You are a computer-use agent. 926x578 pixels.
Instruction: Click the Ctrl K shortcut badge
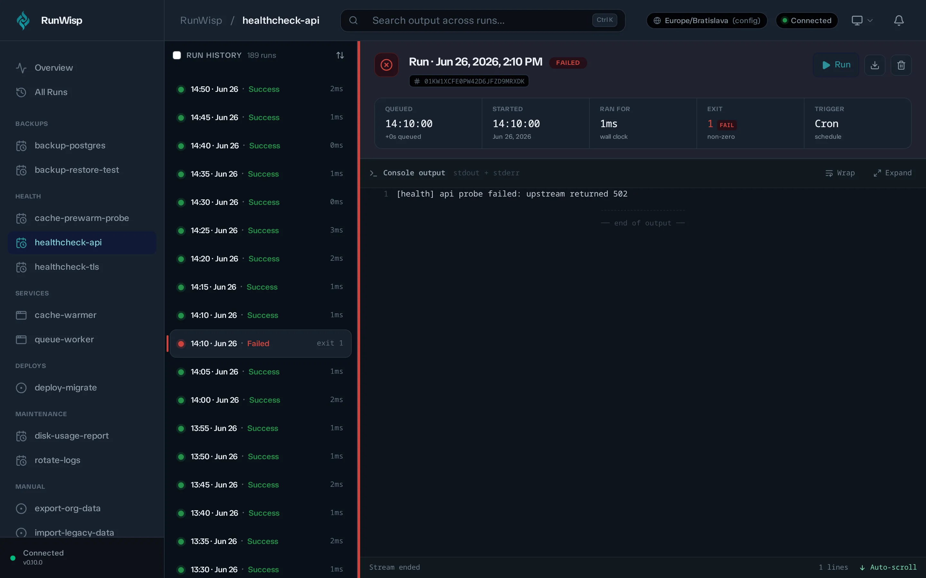coord(604,20)
